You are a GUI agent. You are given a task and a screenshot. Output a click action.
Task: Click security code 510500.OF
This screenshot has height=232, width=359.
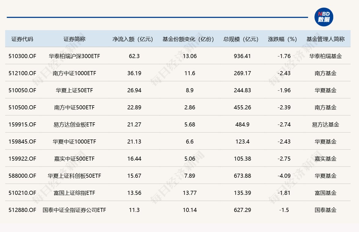pos(22,107)
